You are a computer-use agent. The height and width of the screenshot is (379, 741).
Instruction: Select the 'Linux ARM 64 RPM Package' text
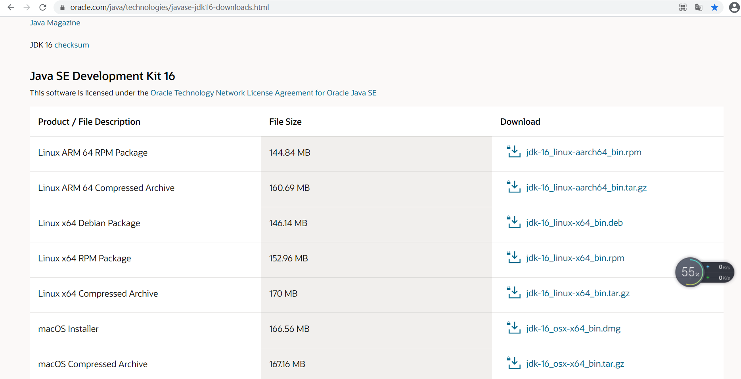coord(93,152)
